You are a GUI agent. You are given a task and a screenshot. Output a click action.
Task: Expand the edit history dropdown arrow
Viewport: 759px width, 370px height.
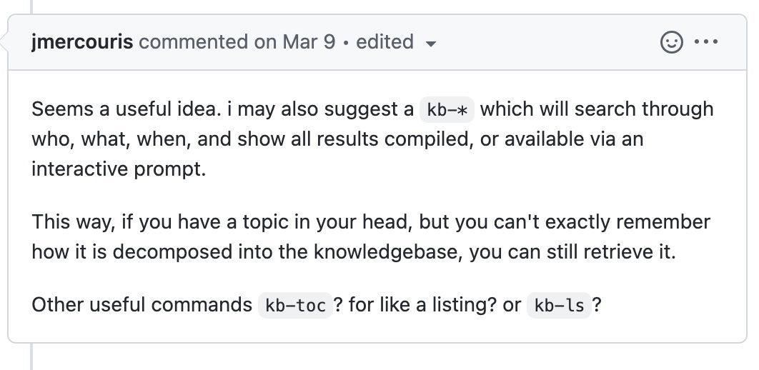pyautogui.click(x=430, y=44)
